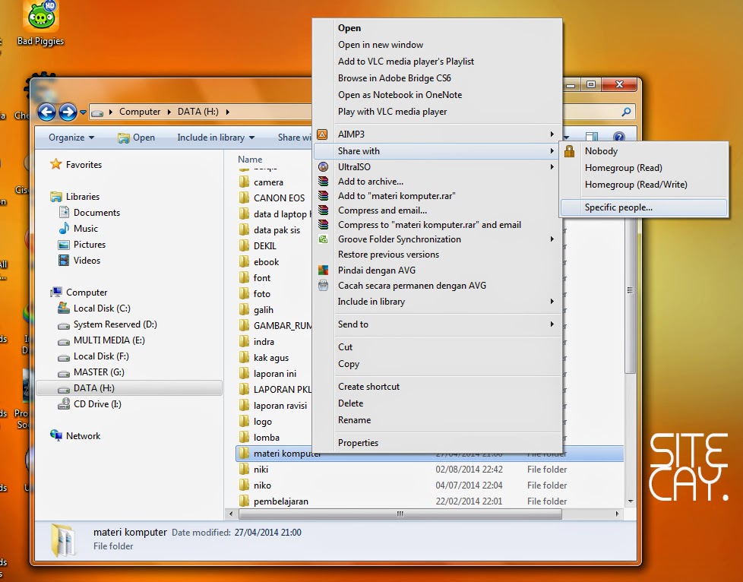
Task: Expand the Send to submenu arrow
Action: coord(552,324)
